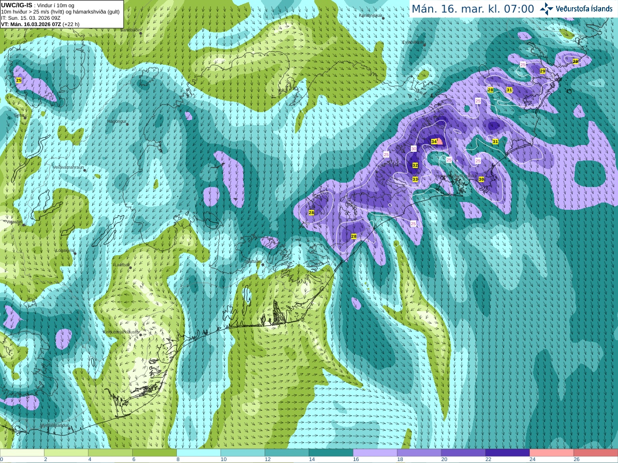Click the yellow 25 gust value
This screenshot has width=618, height=463.
click(19, 80)
